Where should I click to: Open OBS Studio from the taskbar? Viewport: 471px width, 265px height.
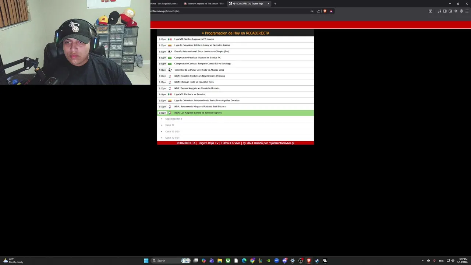tap(301, 261)
